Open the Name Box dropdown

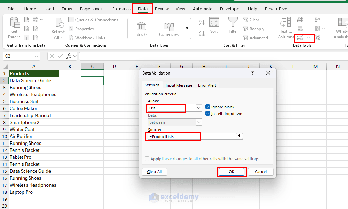click(x=36, y=56)
